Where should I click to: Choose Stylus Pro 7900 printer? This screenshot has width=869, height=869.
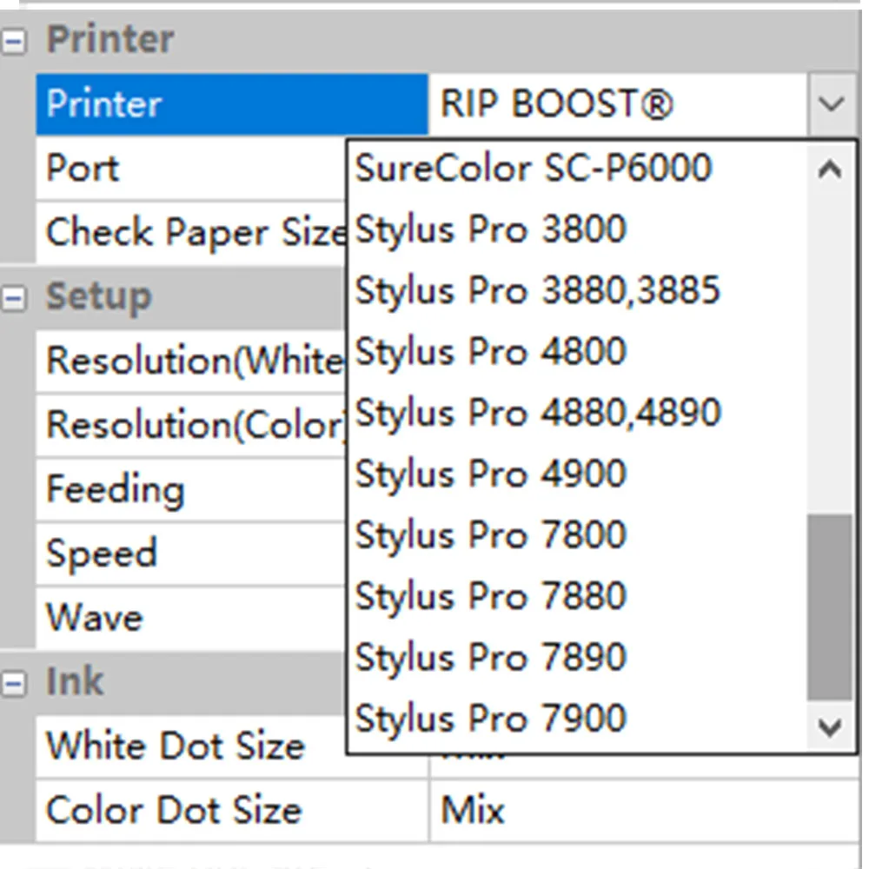(x=490, y=720)
